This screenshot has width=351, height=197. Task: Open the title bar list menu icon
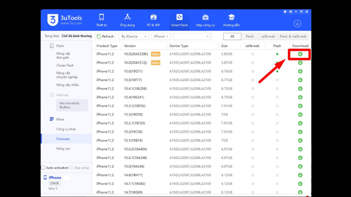point(290,12)
